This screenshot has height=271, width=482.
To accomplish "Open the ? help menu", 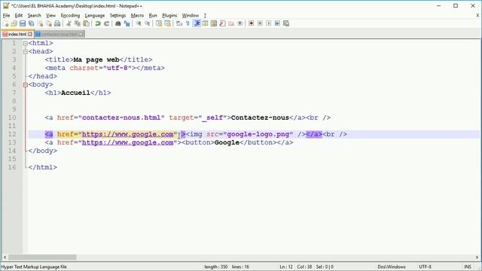I will pos(205,15).
